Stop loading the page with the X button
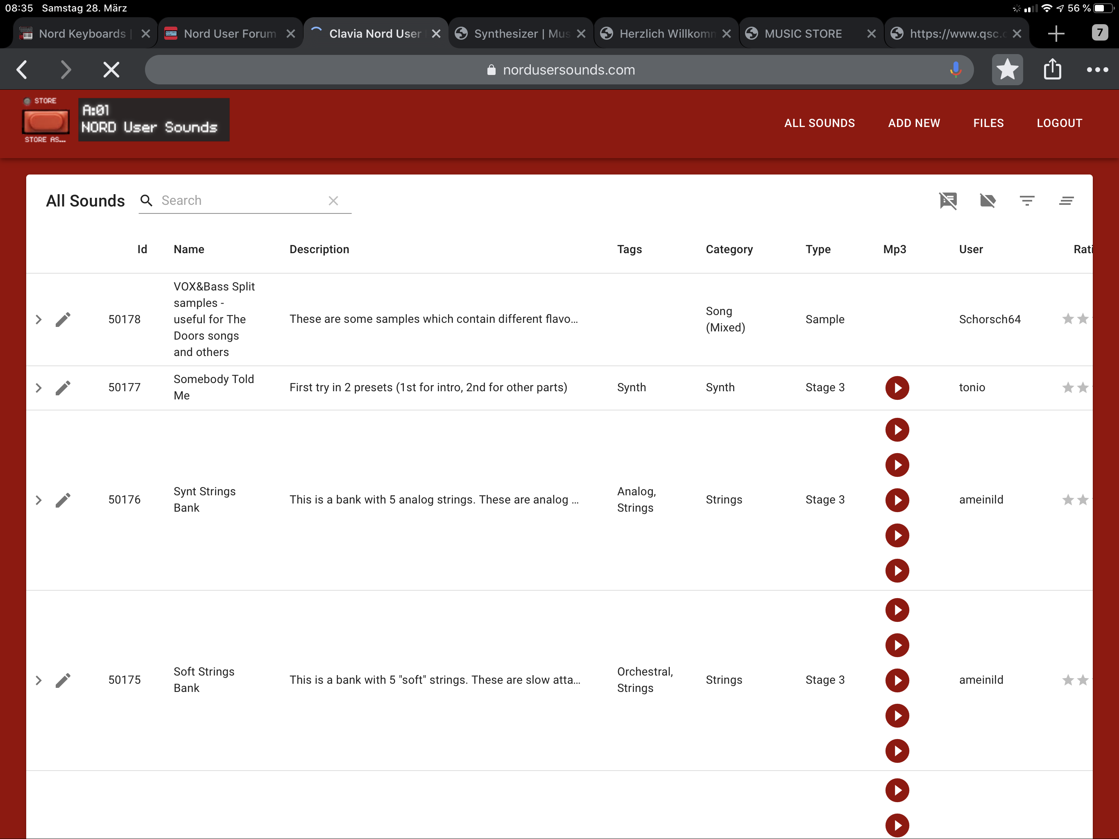 pos(111,70)
